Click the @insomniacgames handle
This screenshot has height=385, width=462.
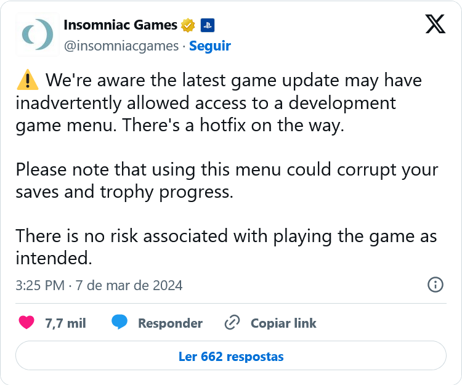coord(121,46)
